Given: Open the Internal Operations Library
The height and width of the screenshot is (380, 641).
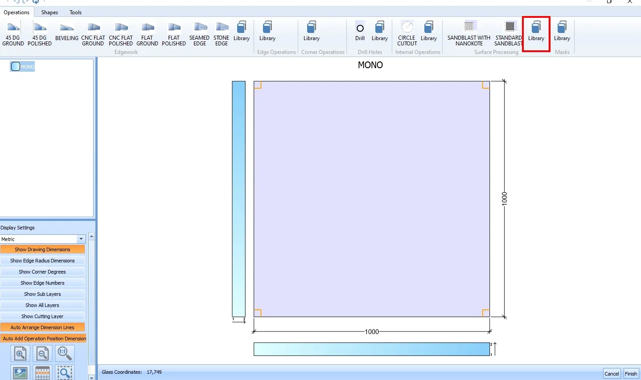Looking at the screenshot, I should pyautogui.click(x=429, y=31).
